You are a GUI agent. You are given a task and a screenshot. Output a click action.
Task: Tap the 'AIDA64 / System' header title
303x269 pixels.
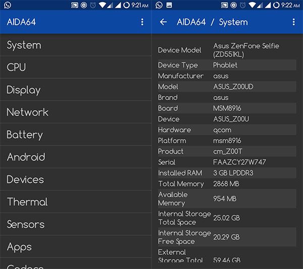tap(212, 22)
